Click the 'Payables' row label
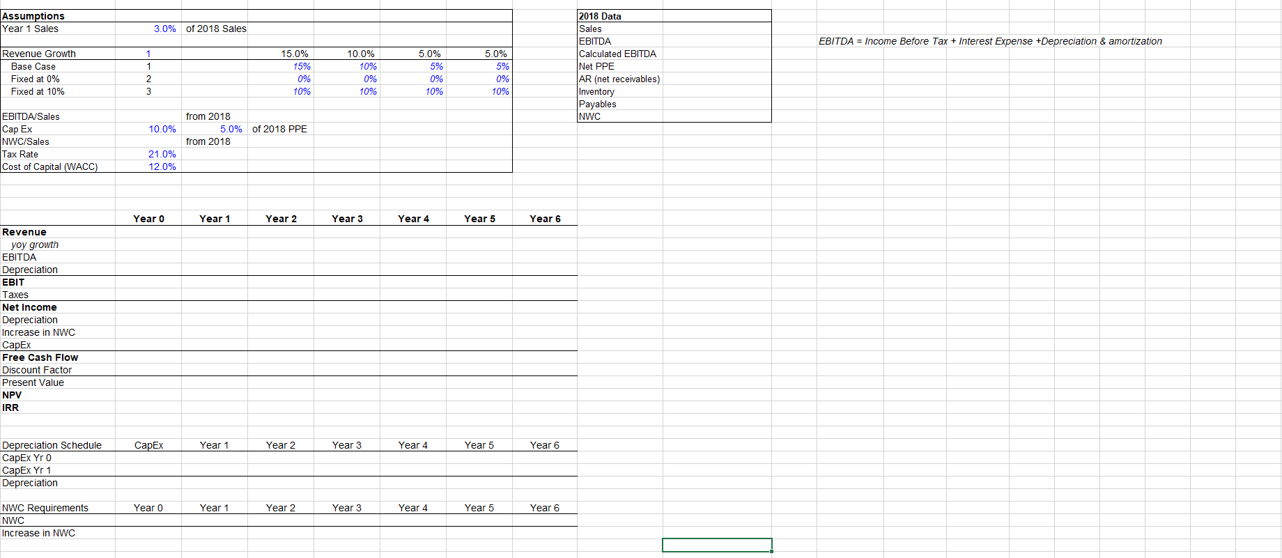 click(x=597, y=104)
